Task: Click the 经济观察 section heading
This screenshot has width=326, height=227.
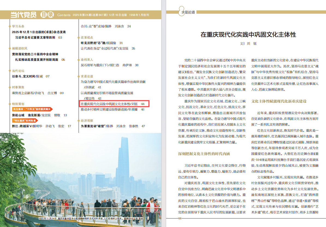Action: pos(87,121)
